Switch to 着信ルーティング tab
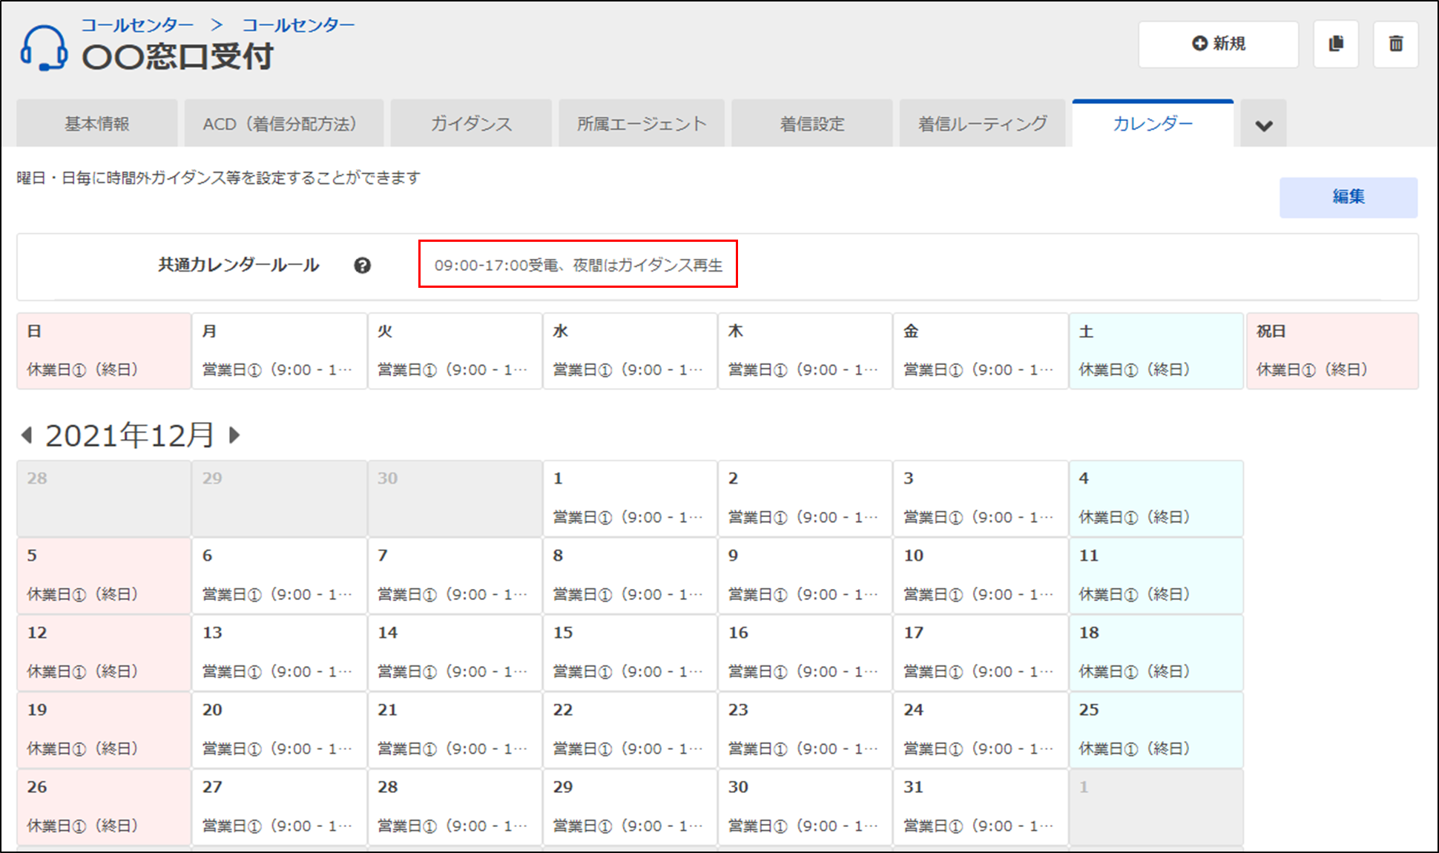Image resolution: width=1439 pixels, height=853 pixels. click(983, 124)
